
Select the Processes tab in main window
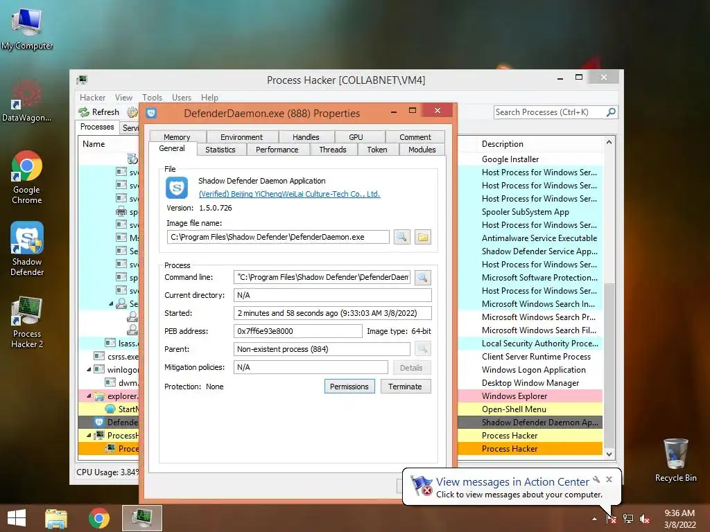[x=97, y=127]
